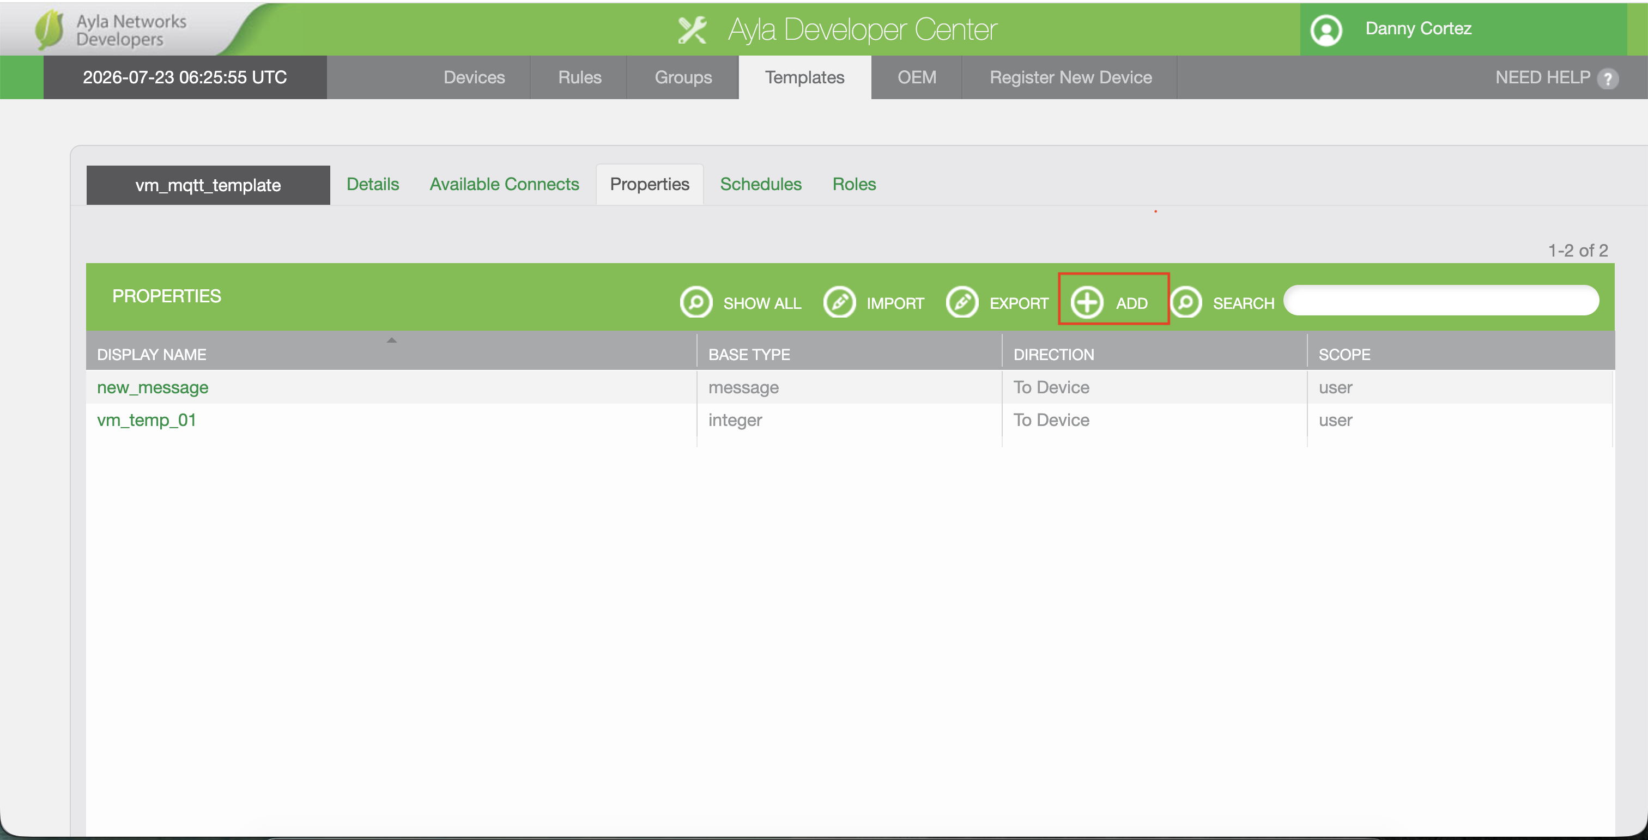Open the new_message property
The height and width of the screenshot is (840, 1648).
coord(152,387)
